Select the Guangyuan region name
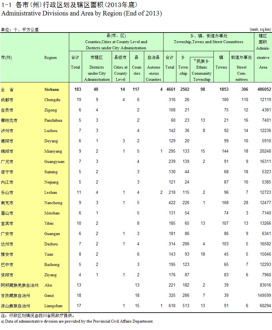This screenshot has height=330, width=272. [x=54, y=162]
